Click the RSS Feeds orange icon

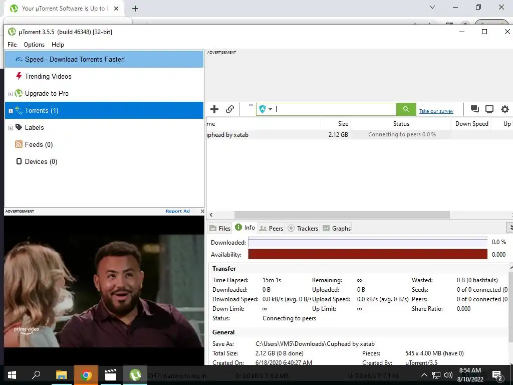click(x=19, y=144)
